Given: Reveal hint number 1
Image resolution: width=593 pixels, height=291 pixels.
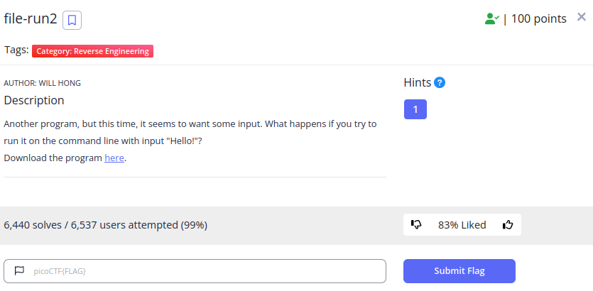Looking at the screenshot, I should tap(415, 109).
